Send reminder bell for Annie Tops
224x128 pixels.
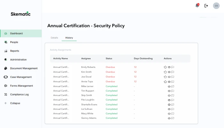(165, 82)
